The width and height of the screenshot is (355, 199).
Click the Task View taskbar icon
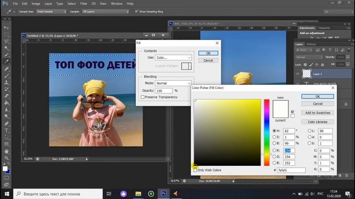(x=109, y=194)
